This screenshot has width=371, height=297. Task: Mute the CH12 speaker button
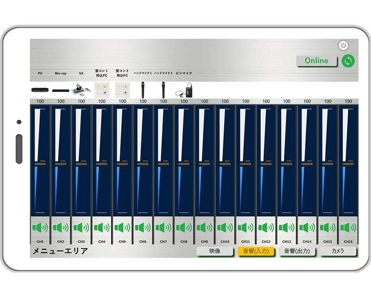click(x=266, y=227)
